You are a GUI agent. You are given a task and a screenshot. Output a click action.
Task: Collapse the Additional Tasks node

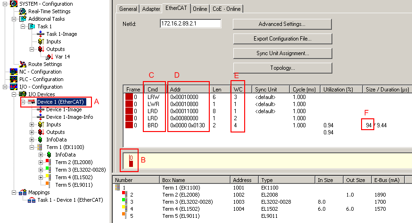14,19
